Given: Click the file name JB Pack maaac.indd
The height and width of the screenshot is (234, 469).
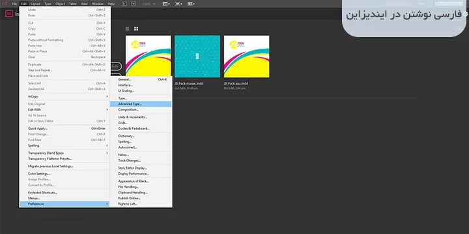Looking at the screenshot, I should (190, 84).
